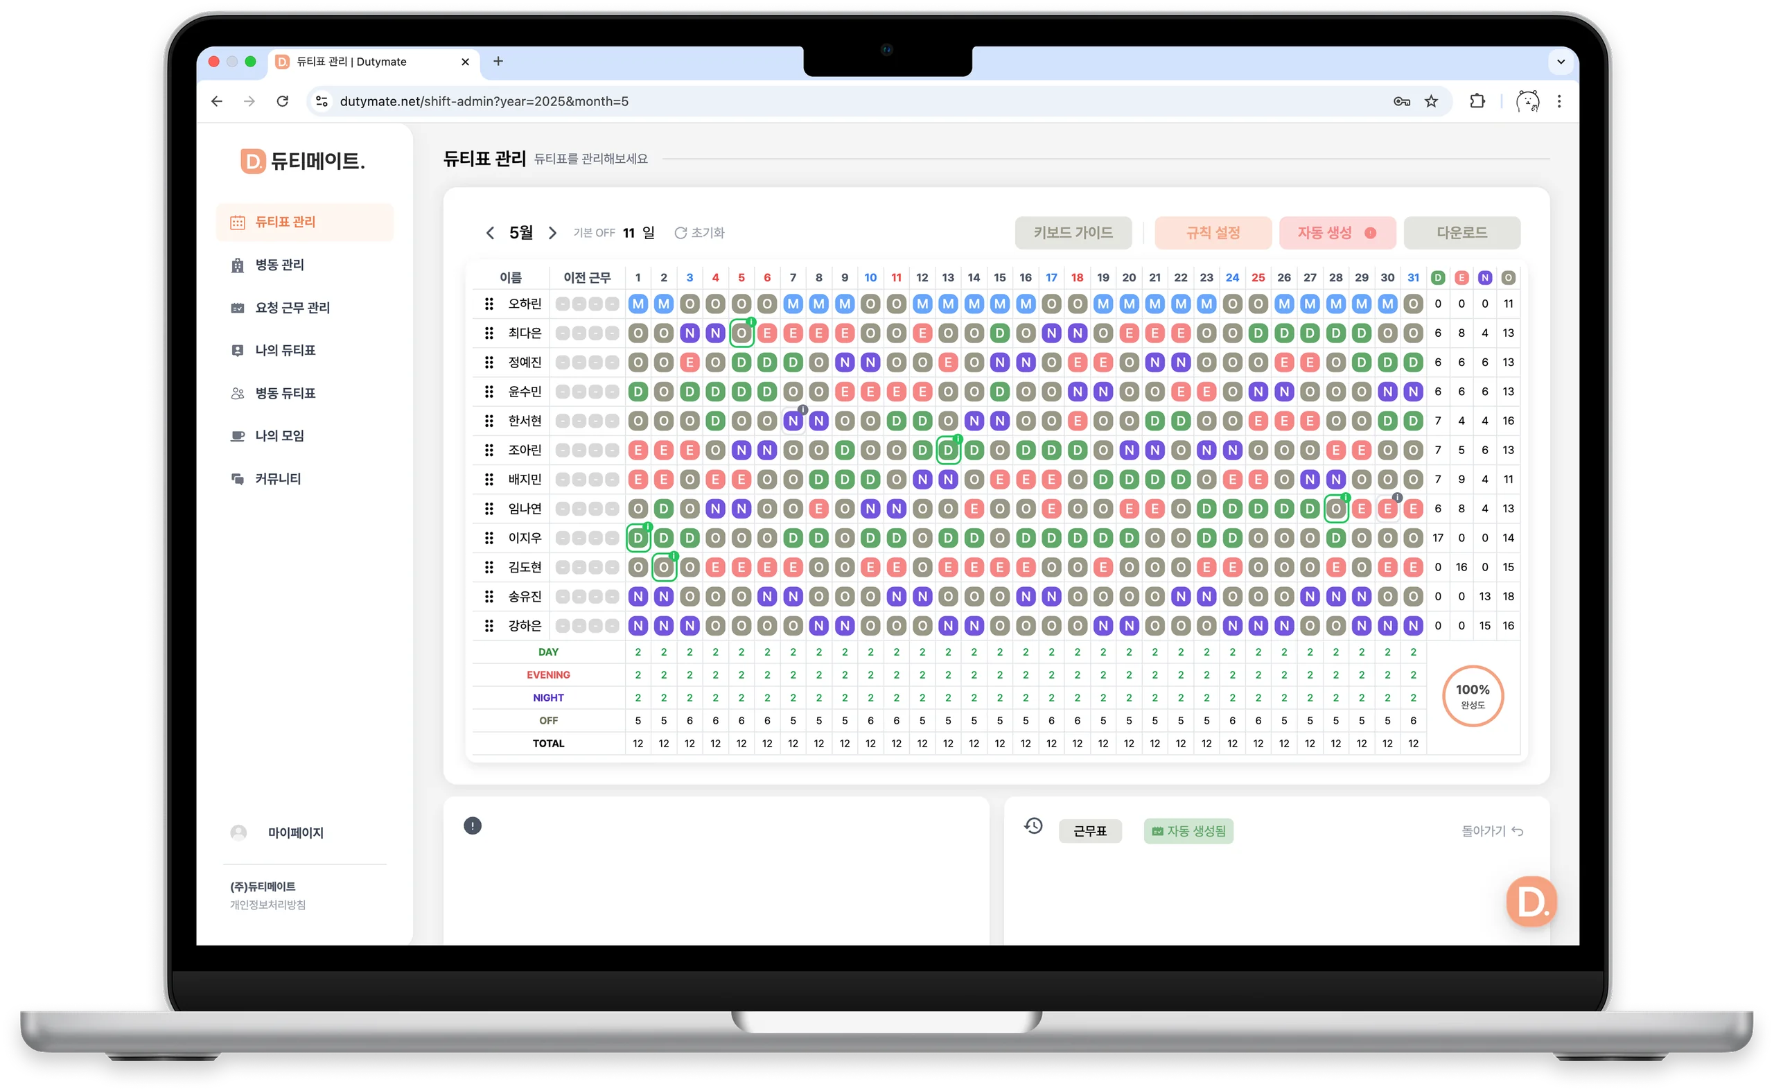
Task: Click the red E column header icon
Action: tap(1461, 278)
